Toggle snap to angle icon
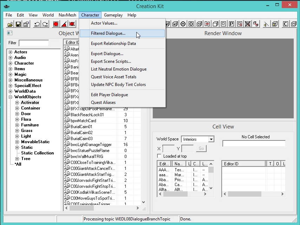Viewport: 300px width, 225px height. coord(64,24)
